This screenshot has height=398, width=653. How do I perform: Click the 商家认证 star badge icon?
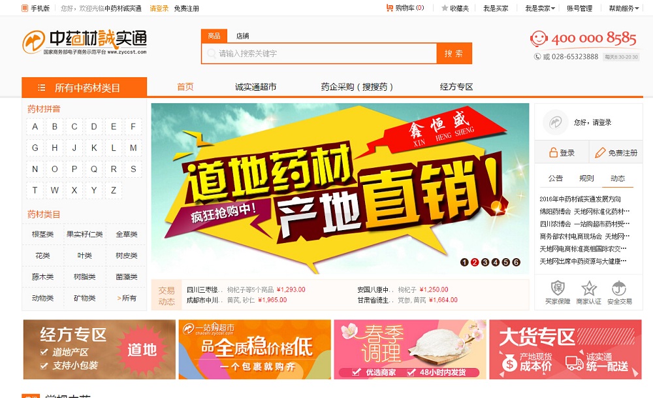[589, 288]
